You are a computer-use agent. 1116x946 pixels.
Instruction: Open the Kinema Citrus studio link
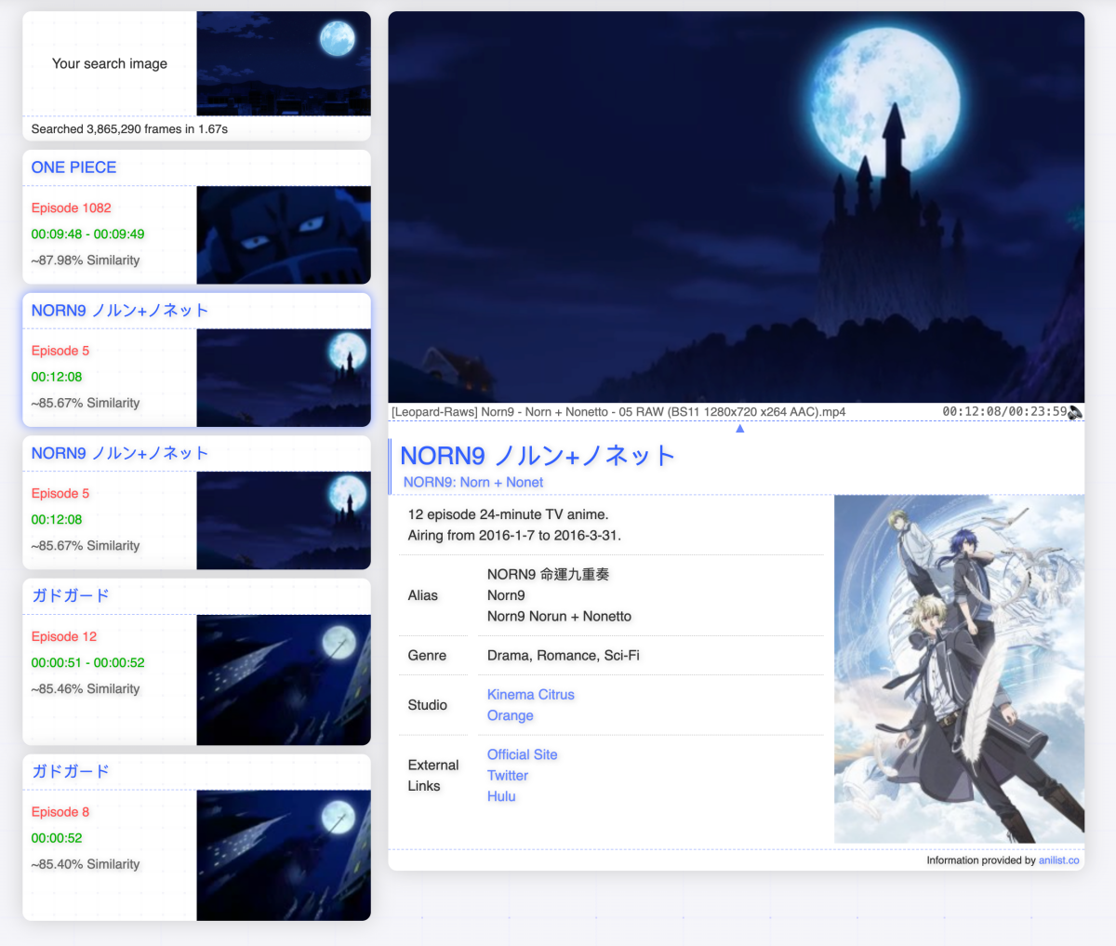pyautogui.click(x=530, y=695)
